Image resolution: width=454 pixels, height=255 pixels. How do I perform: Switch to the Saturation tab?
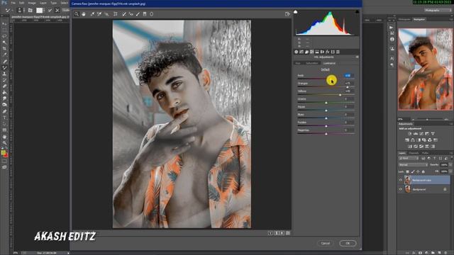(312, 63)
